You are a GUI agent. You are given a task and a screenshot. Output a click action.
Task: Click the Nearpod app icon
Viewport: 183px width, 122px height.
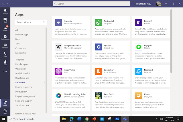(x=139, y=71)
